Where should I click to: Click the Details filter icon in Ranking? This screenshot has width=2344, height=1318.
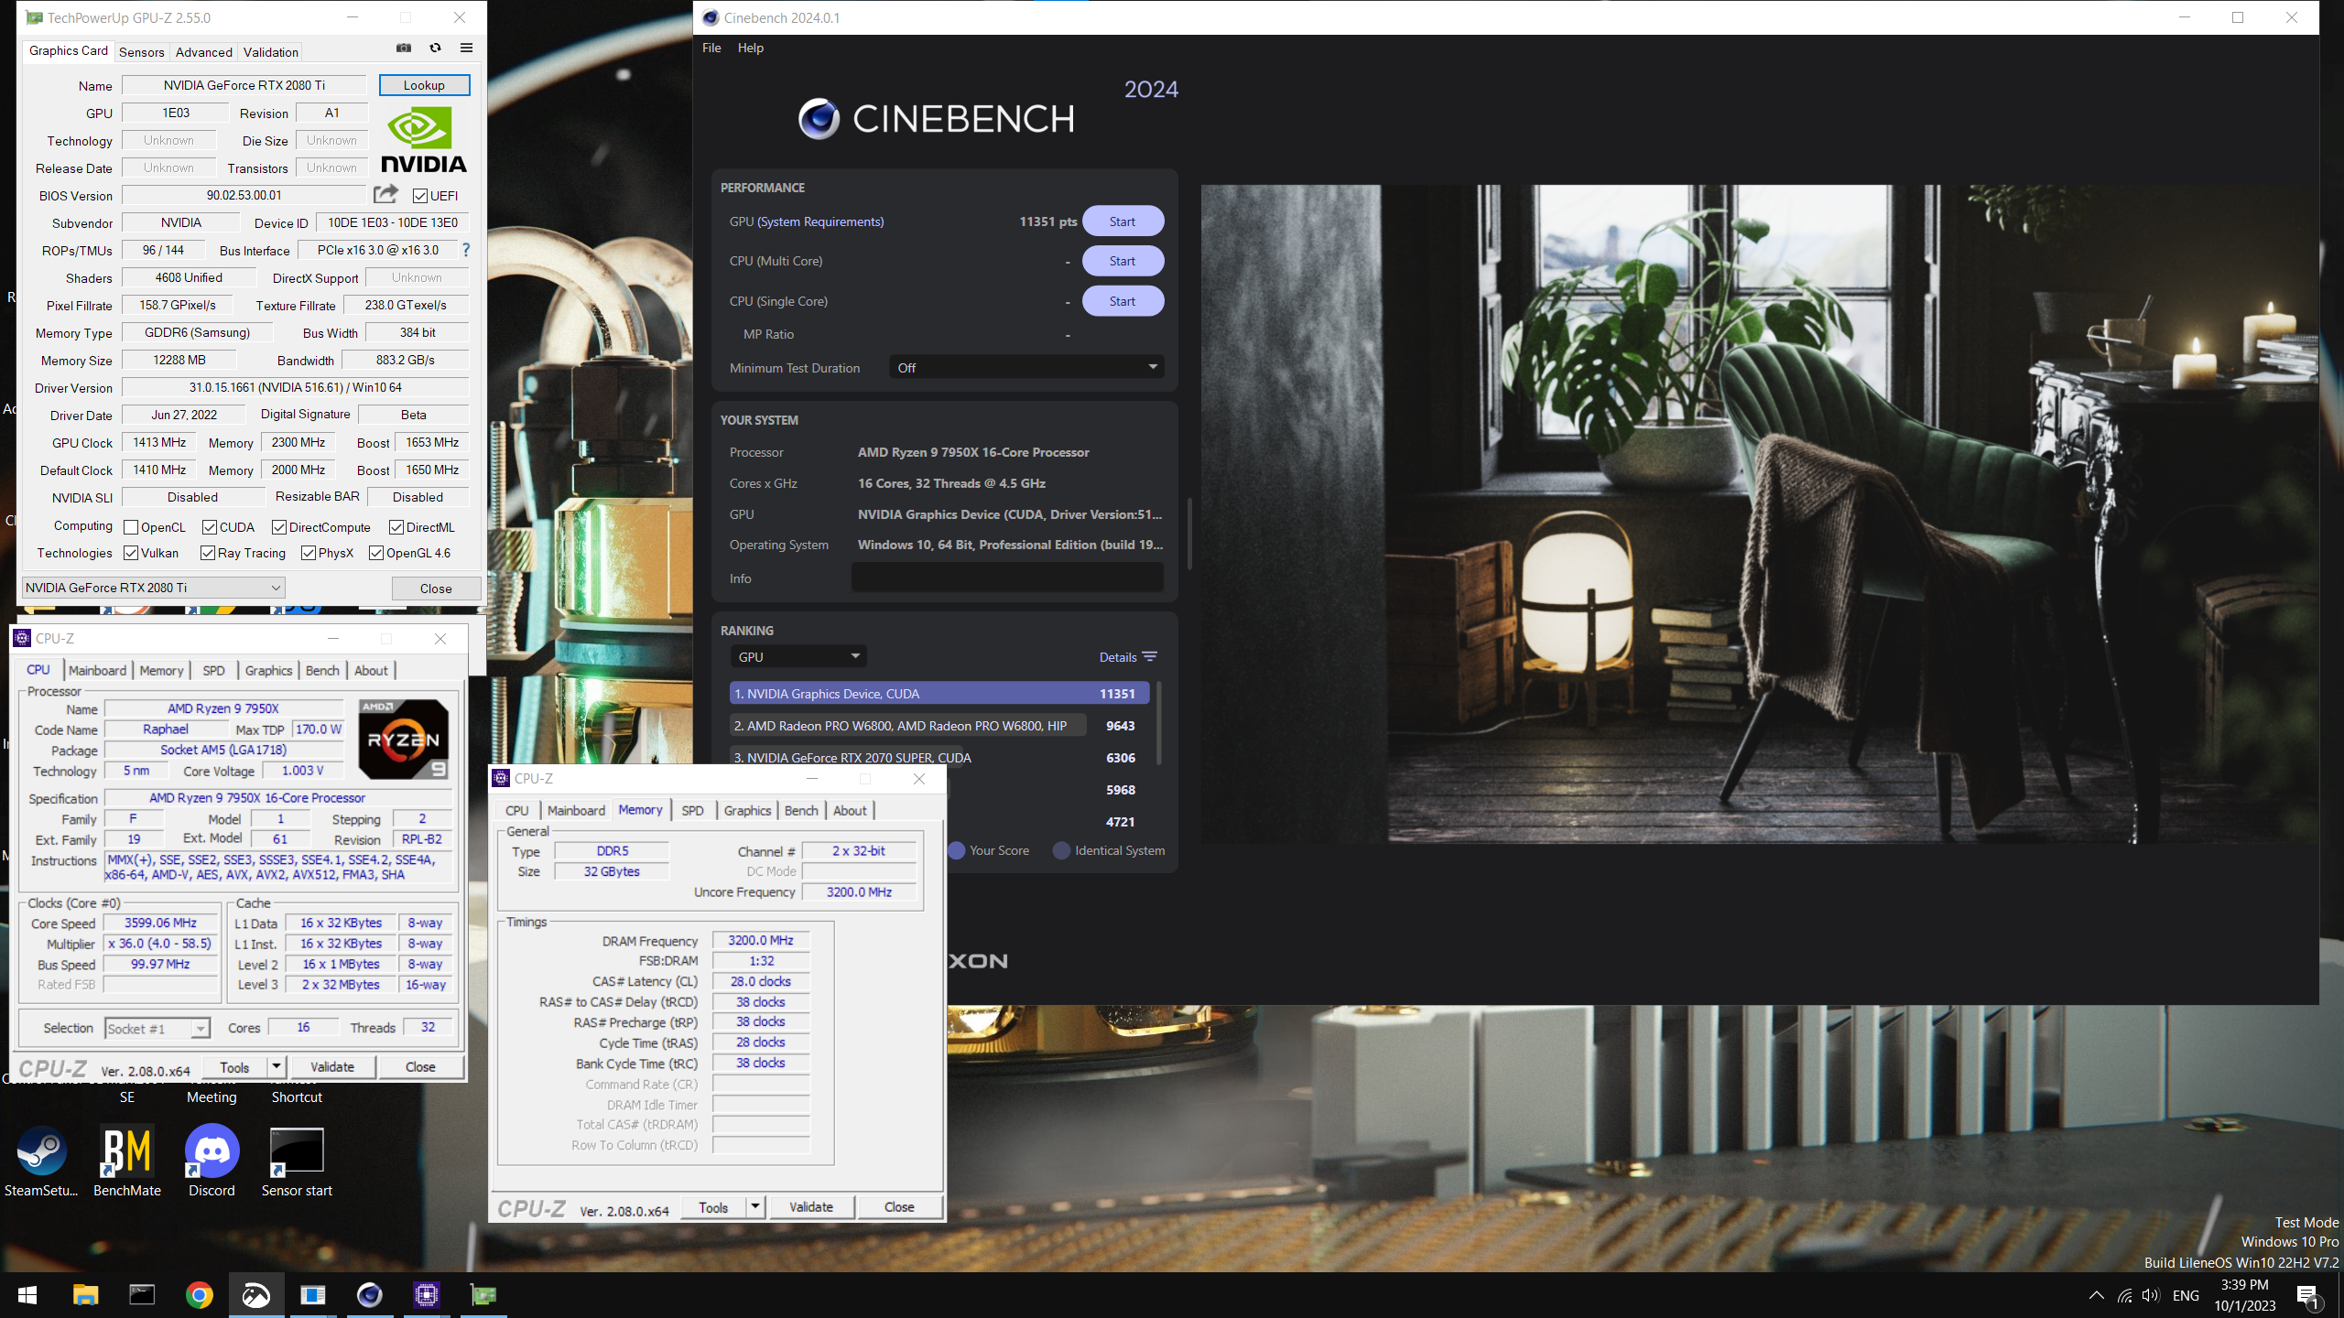1150,657
